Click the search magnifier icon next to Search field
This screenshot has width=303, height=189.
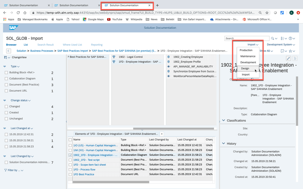[272, 38]
